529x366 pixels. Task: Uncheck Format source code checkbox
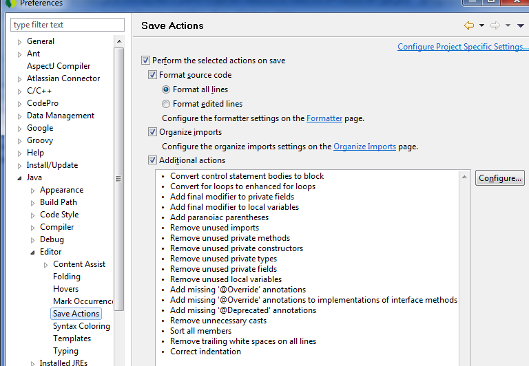(152, 75)
